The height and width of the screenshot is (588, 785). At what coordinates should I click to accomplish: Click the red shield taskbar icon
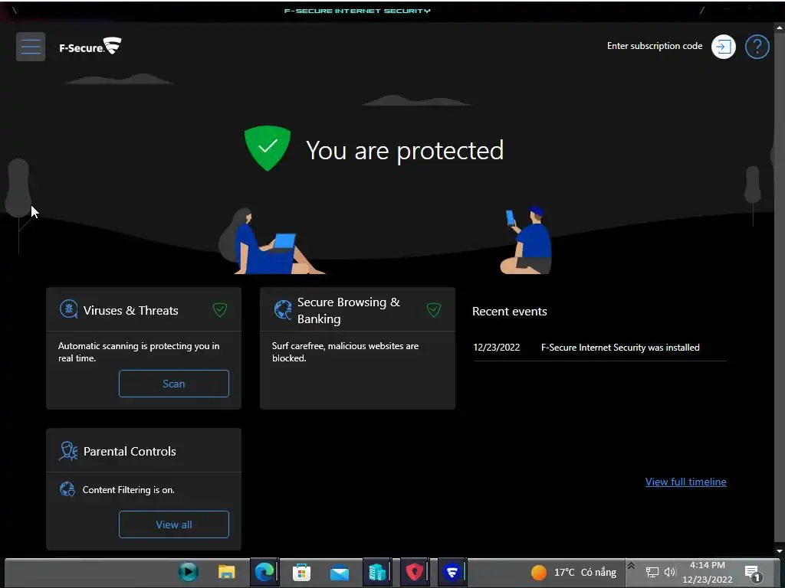coord(414,572)
